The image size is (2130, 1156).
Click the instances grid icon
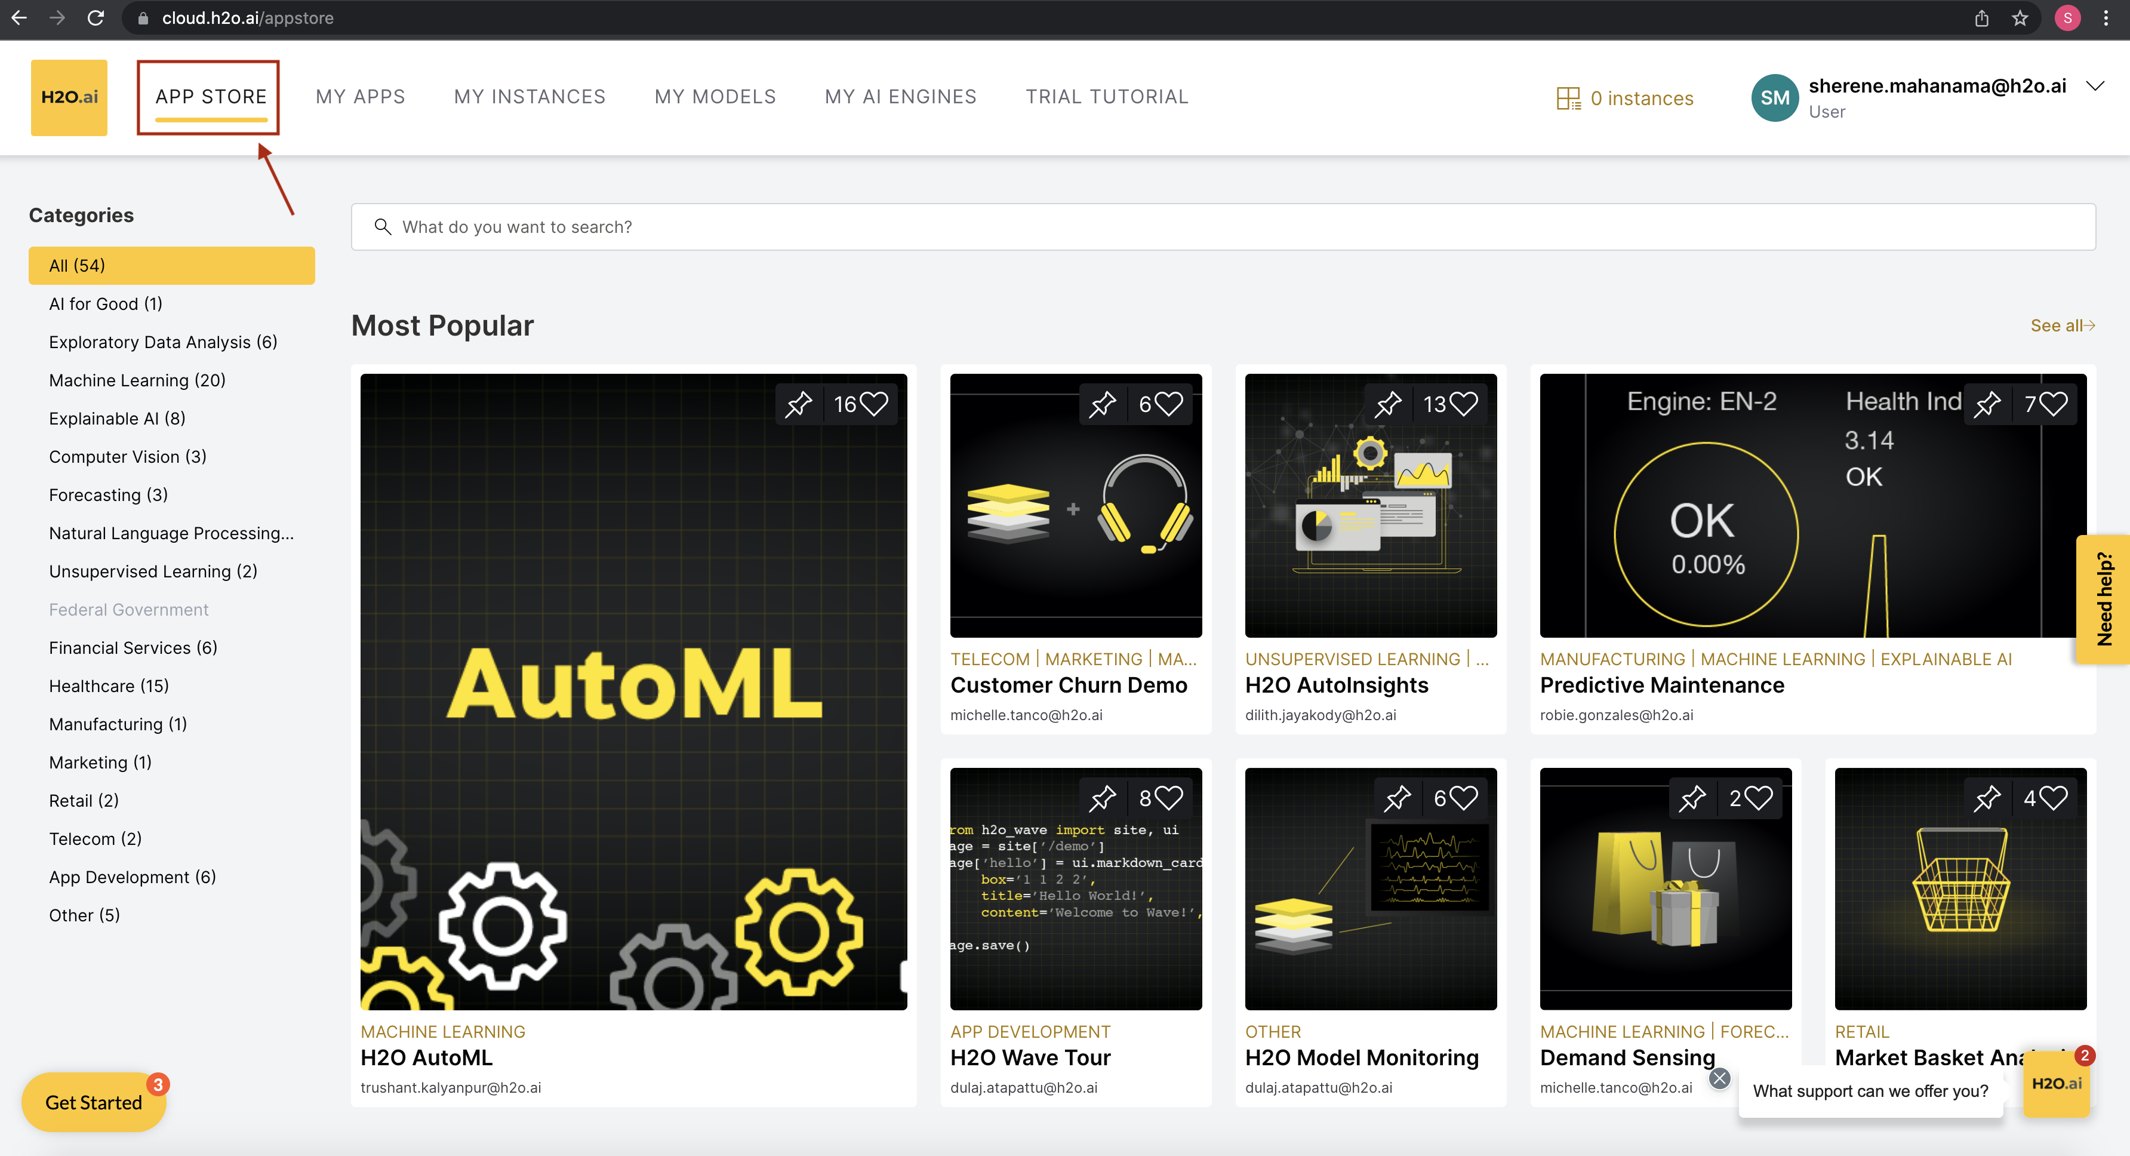point(1569,99)
